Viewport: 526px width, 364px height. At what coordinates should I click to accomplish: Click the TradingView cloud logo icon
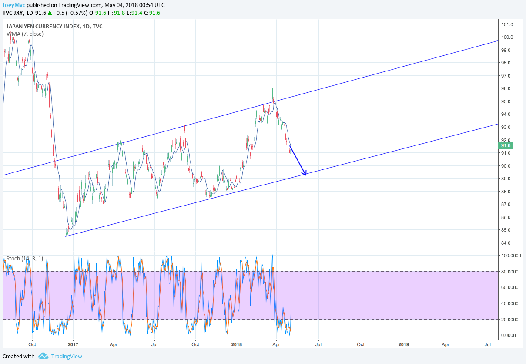point(43,356)
